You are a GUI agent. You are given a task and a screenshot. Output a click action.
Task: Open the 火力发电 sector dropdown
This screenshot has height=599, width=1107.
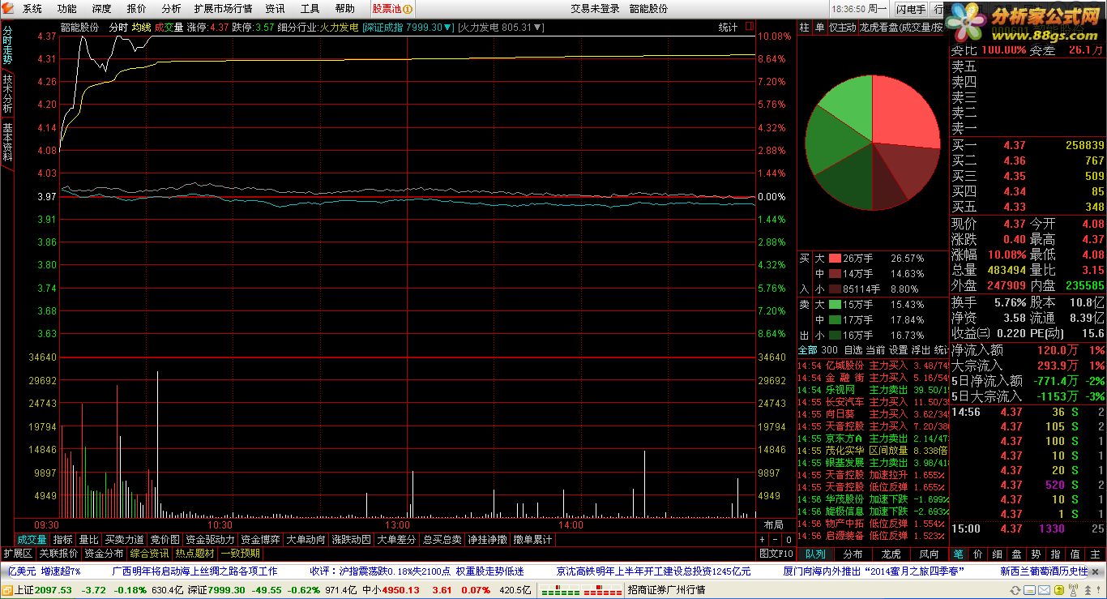(502, 28)
